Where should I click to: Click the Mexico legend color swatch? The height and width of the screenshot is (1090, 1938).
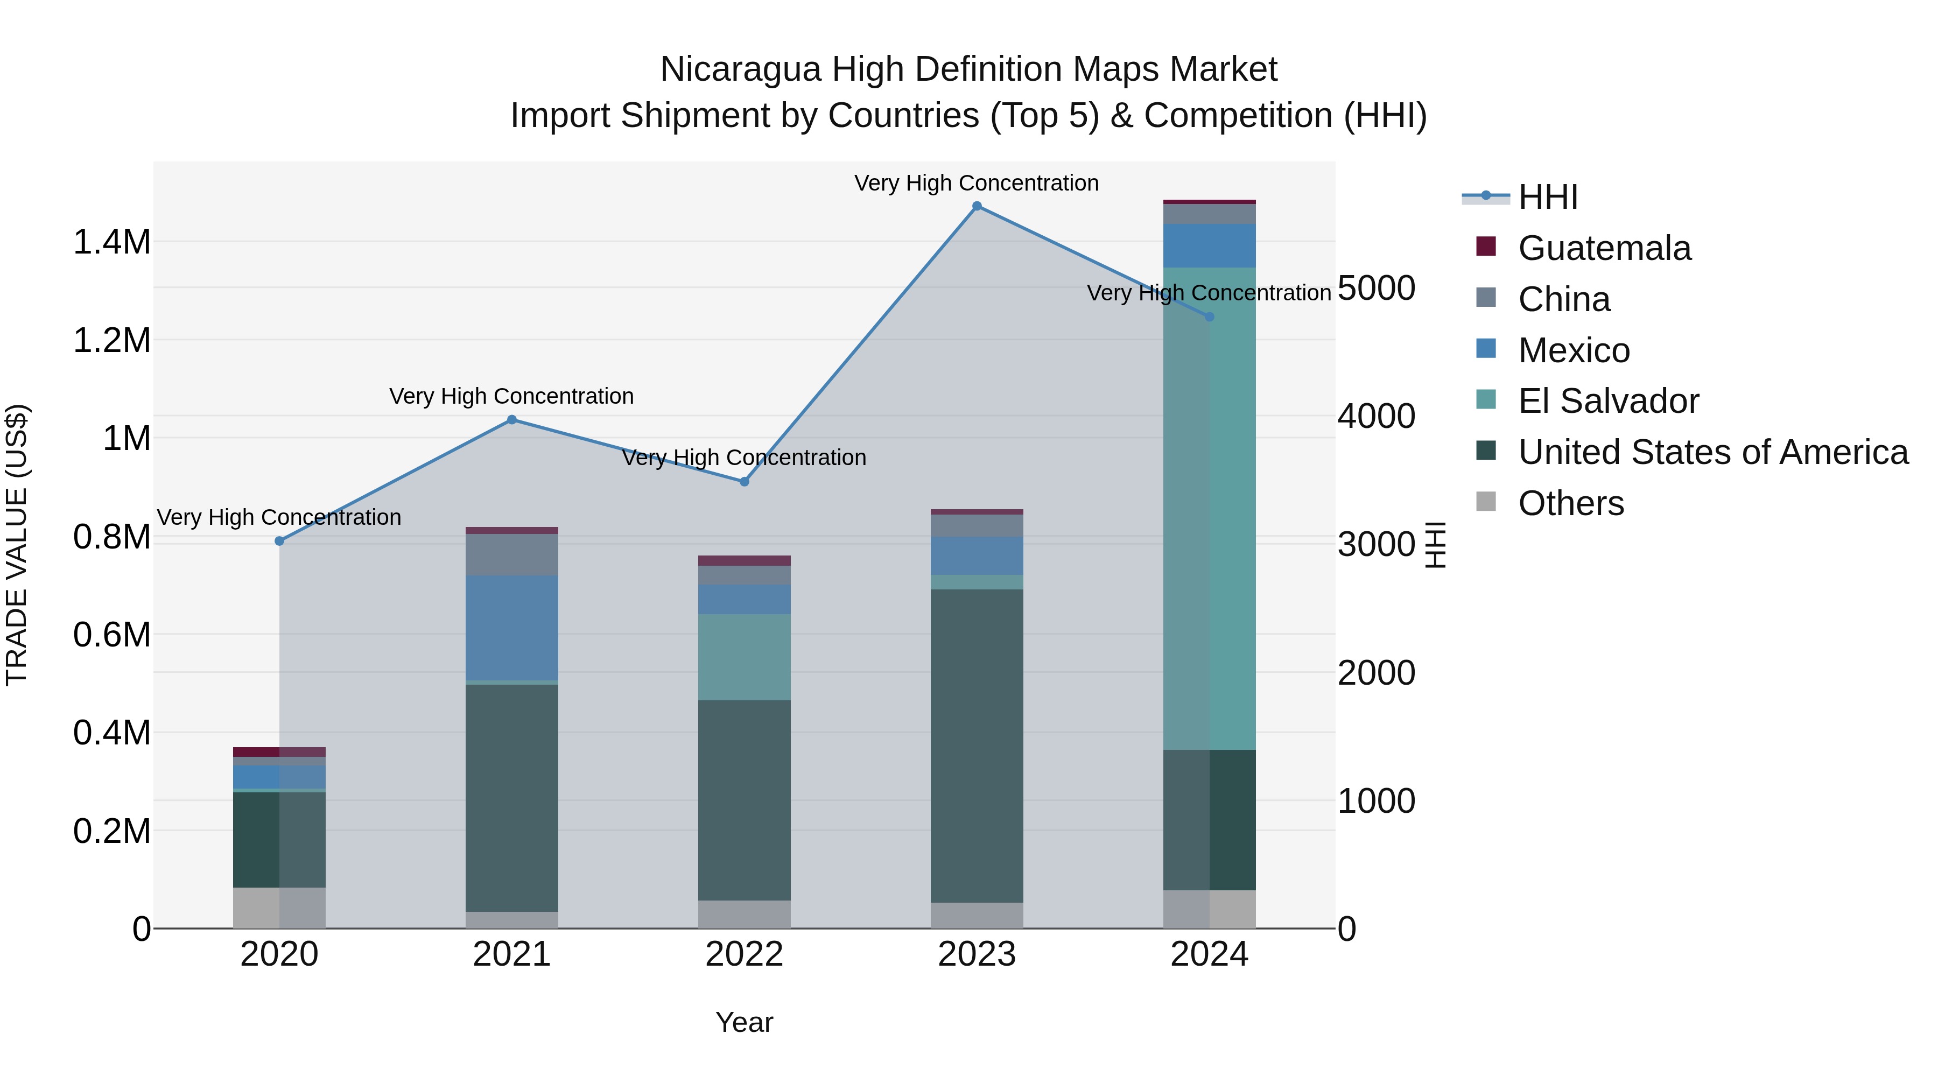(x=1486, y=348)
